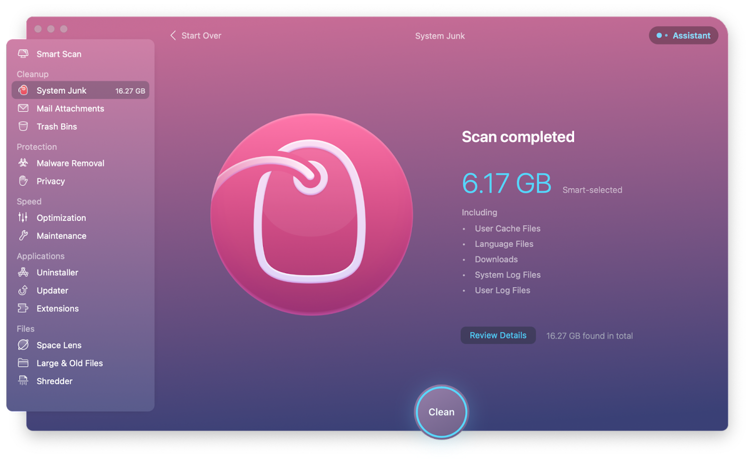The image size is (750, 459).
Task: Select Large & Old Files item
Action: click(x=69, y=363)
